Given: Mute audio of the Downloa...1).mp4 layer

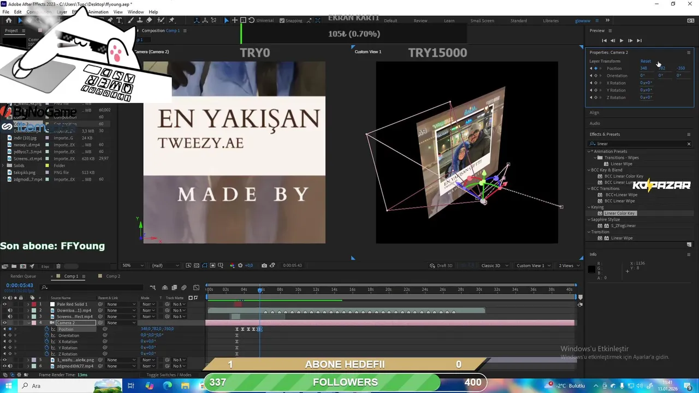Looking at the screenshot, I should coord(9,310).
